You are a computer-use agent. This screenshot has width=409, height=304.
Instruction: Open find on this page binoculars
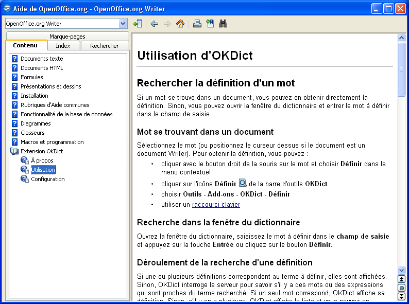(223, 24)
